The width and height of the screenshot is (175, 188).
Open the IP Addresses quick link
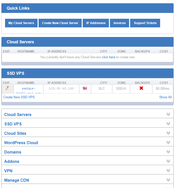pyautogui.click(x=96, y=23)
